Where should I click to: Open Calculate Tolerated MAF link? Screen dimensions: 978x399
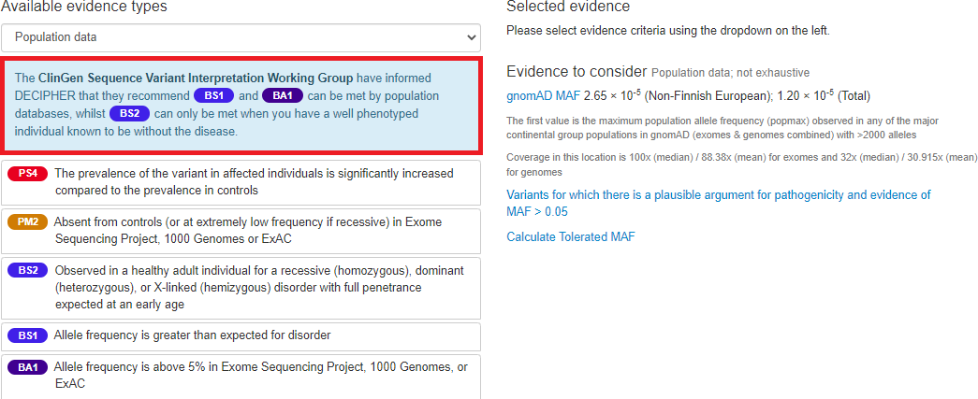pos(571,236)
